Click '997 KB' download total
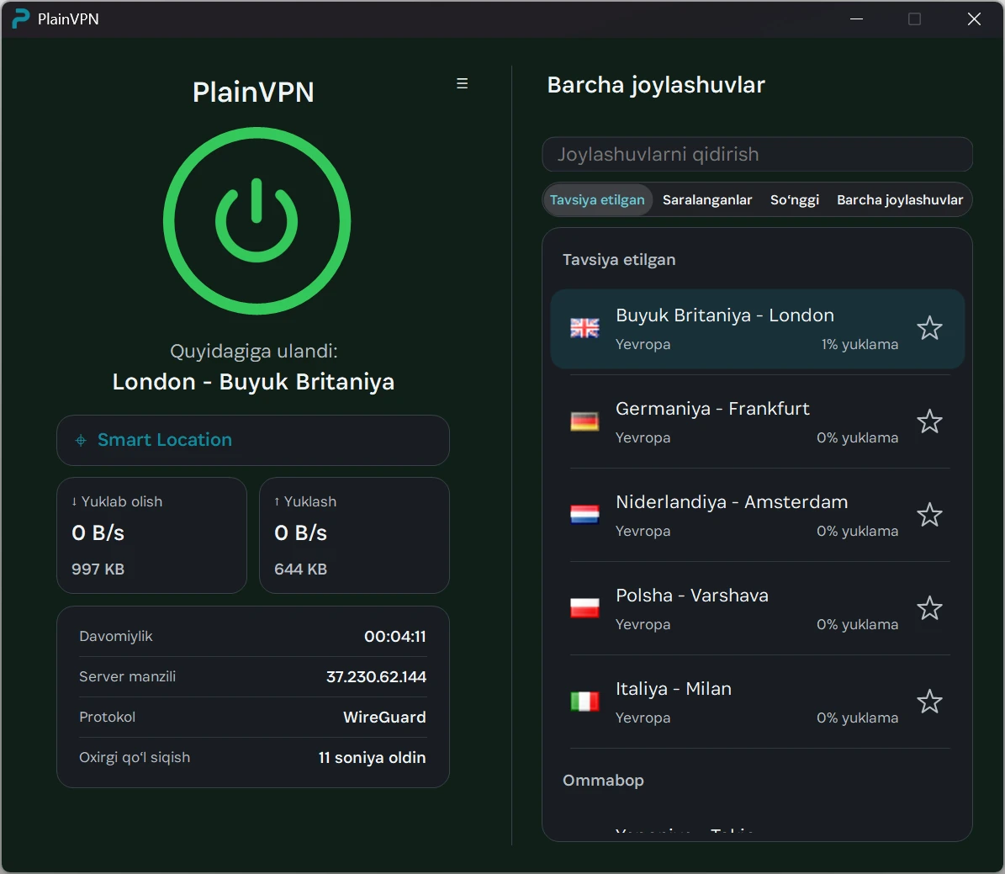 click(98, 569)
